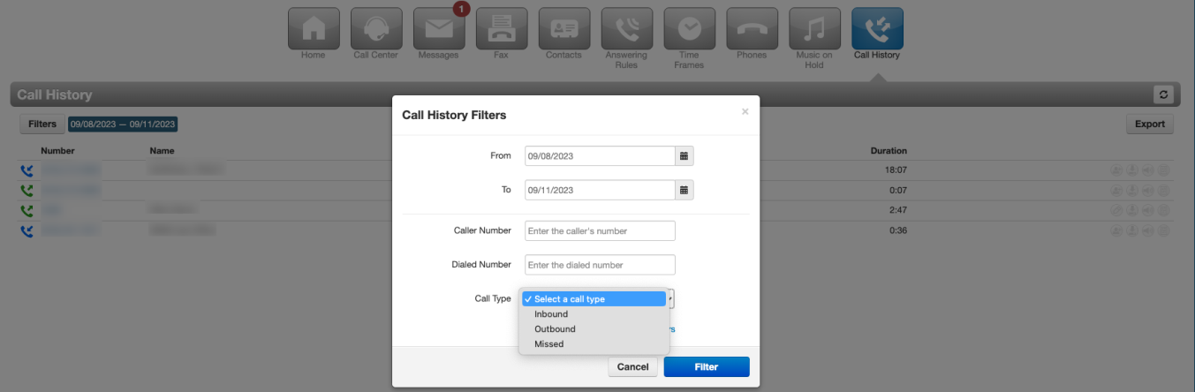Viewport: 1195px width, 392px height.
Task: Open the Phones handset icon
Action: 753,28
